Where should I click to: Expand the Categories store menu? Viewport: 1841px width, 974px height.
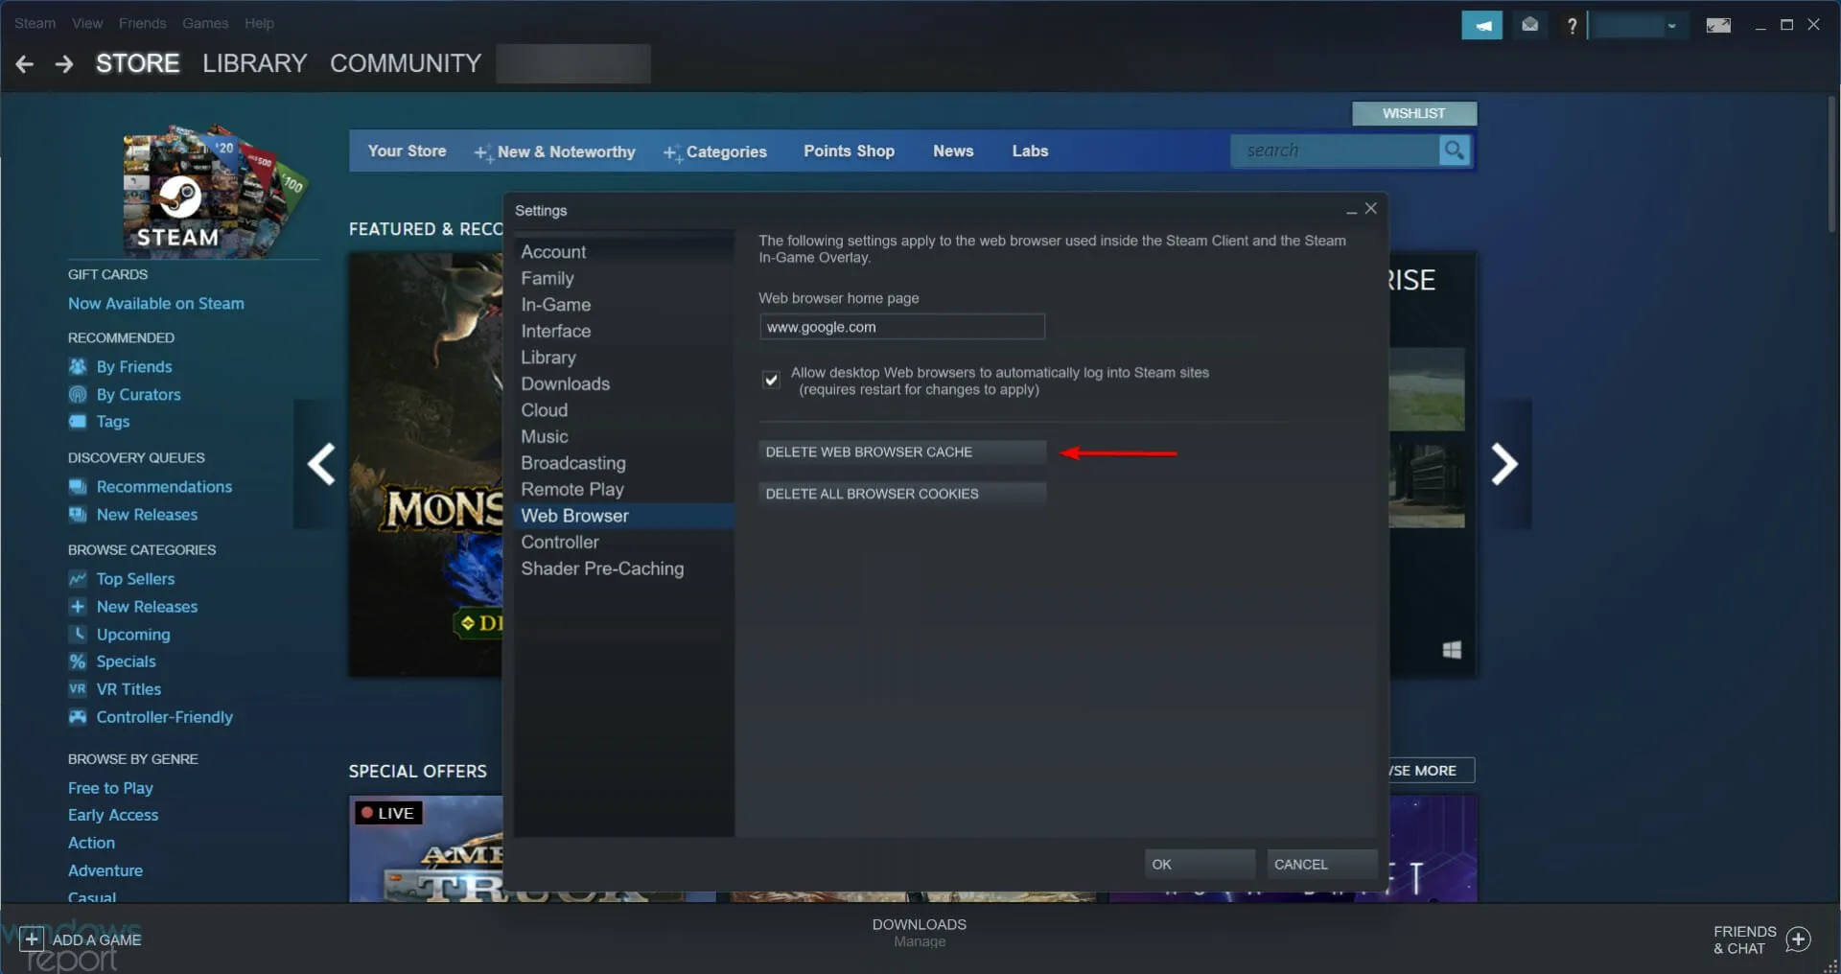coord(715,151)
